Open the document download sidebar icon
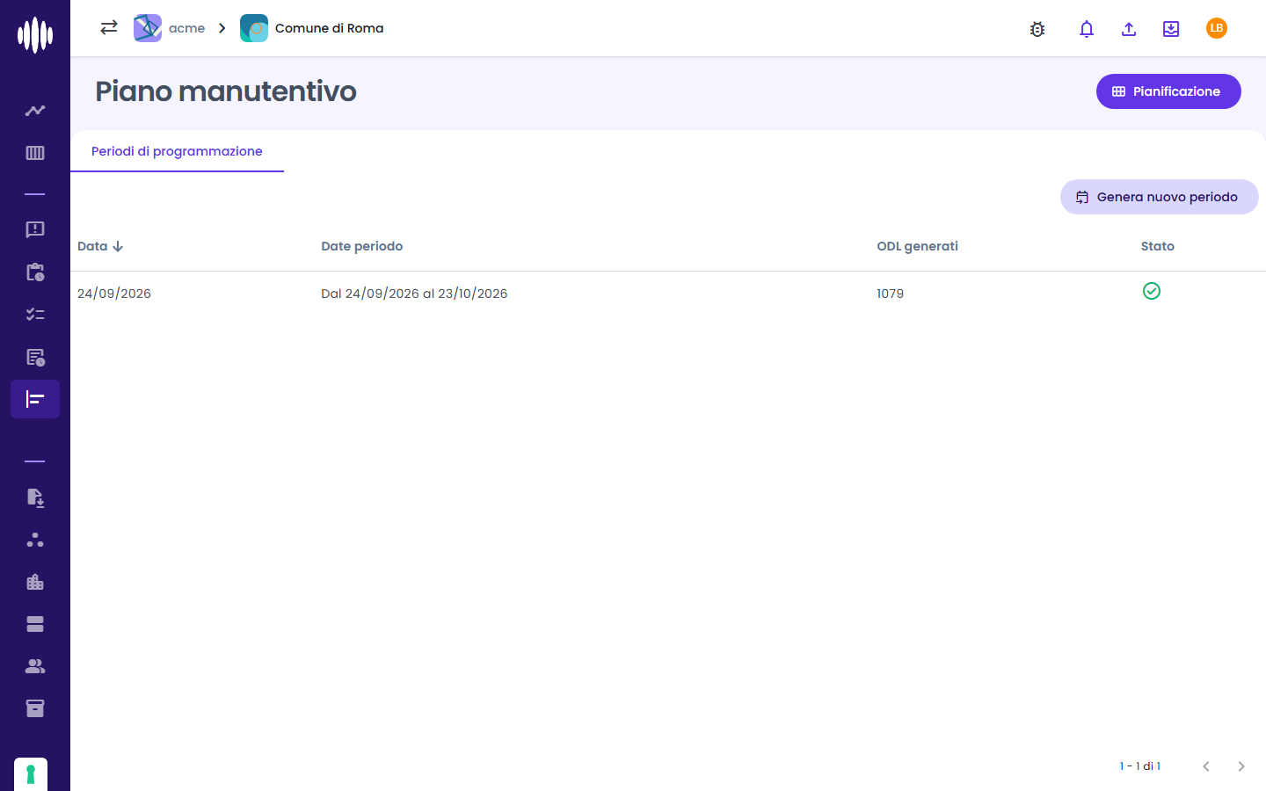The width and height of the screenshot is (1266, 791). (x=35, y=497)
